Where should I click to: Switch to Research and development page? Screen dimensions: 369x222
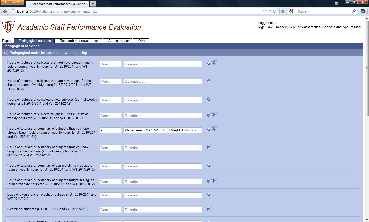(x=79, y=41)
